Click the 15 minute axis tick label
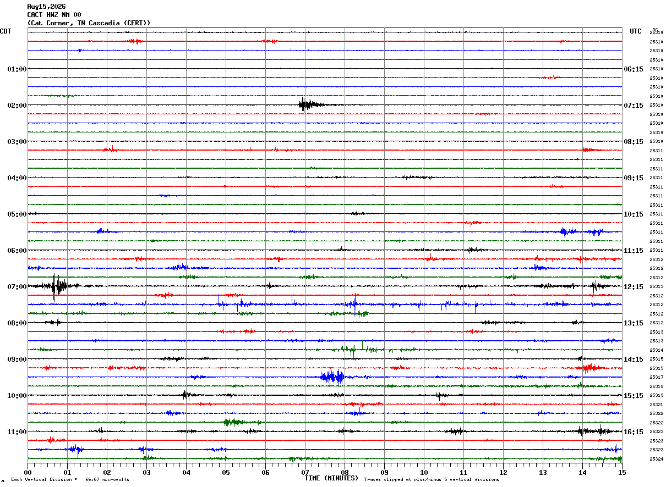Screen dimensions: 666x487 coord(621,472)
